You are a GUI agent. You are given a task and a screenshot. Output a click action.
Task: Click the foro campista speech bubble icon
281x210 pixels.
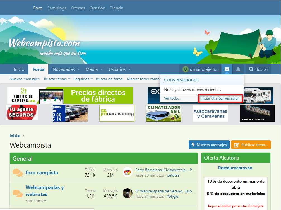pos(18,173)
